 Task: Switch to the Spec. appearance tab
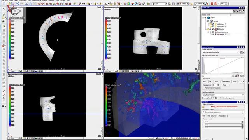tap(216, 82)
